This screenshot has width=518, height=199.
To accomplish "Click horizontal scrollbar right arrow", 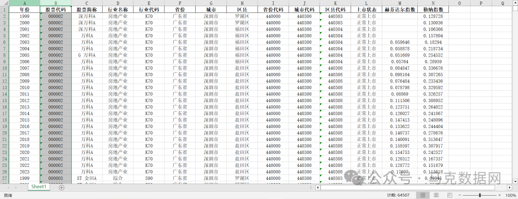I will coord(509,187).
